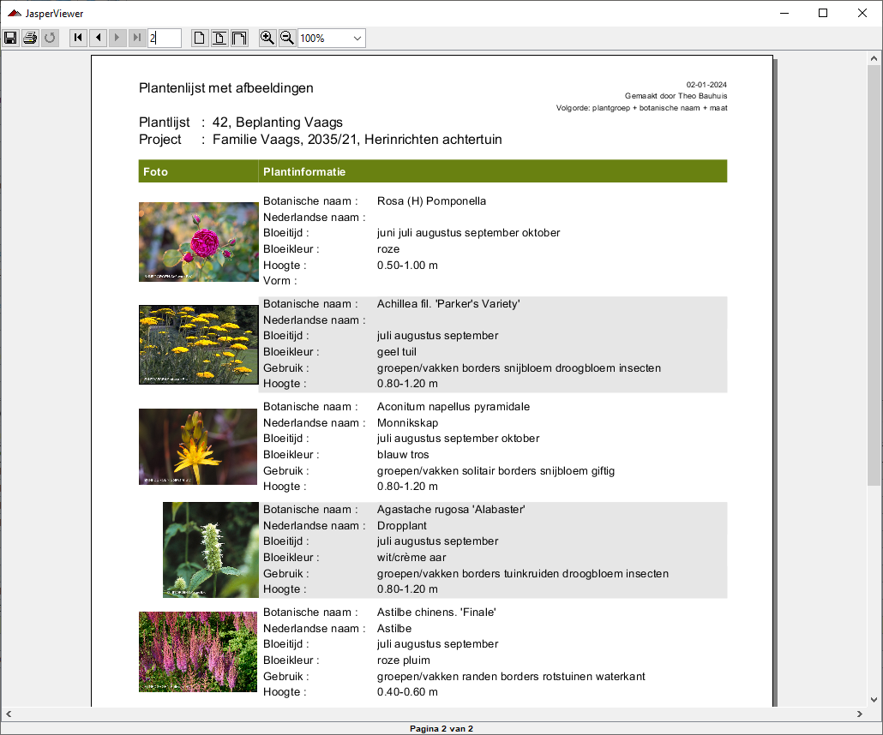Click the JasperViewer title bar icon
This screenshot has height=735, width=883.
click(14, 13)
